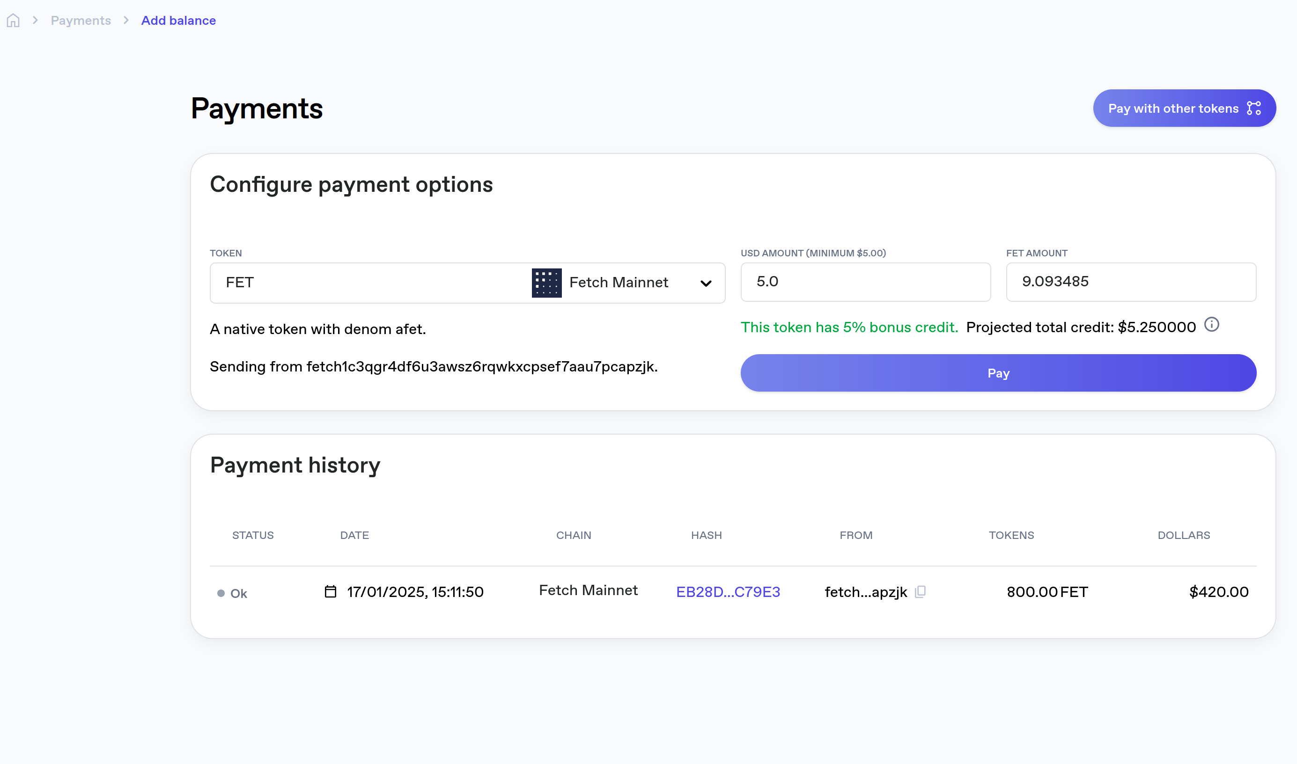Copy the fetch...apzjk sender address
This screenshot has width=1297, height=764.
tap(920, 592)
